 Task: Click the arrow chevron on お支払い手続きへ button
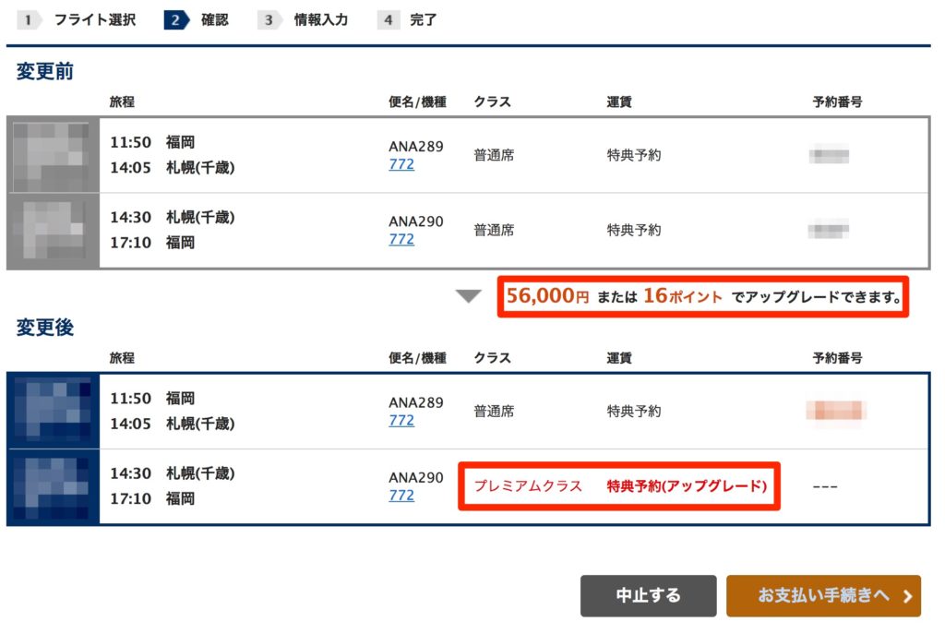(907, 596)
